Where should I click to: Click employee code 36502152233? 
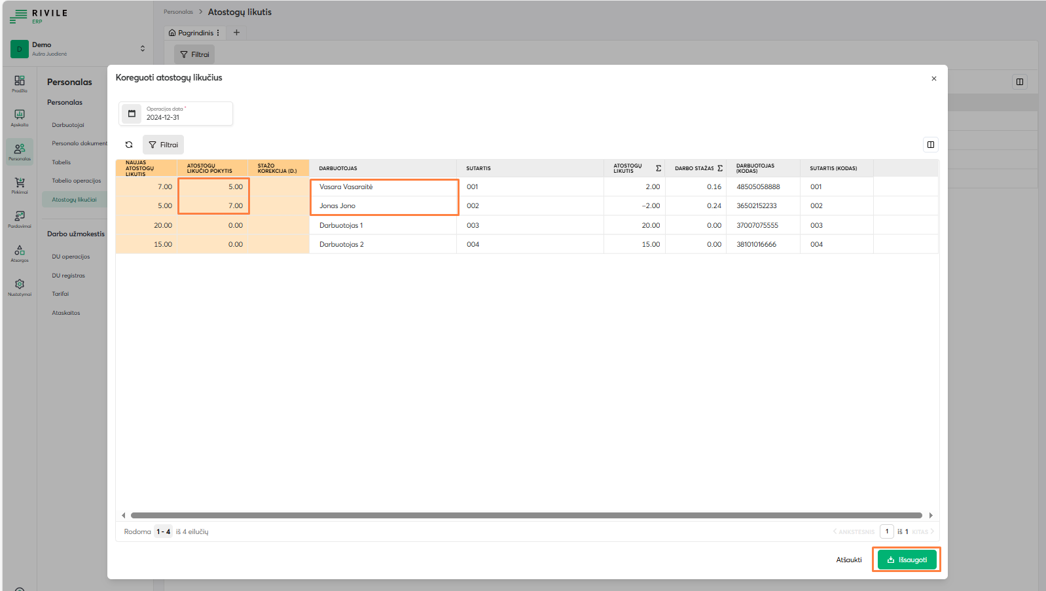pyautogui.click(x=757, y=206)
